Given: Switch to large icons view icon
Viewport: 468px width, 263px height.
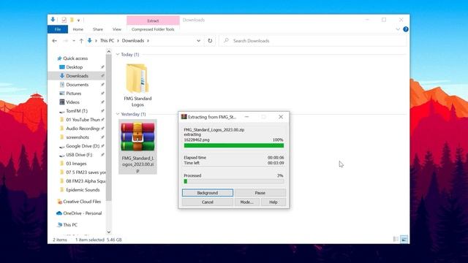Looking at the screenshot, I should coord(404,239).
